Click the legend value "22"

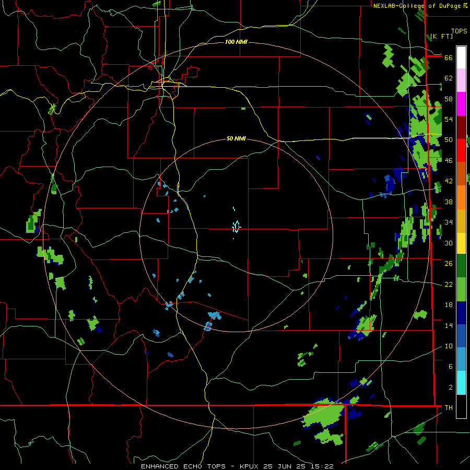(x=449, y=285)
